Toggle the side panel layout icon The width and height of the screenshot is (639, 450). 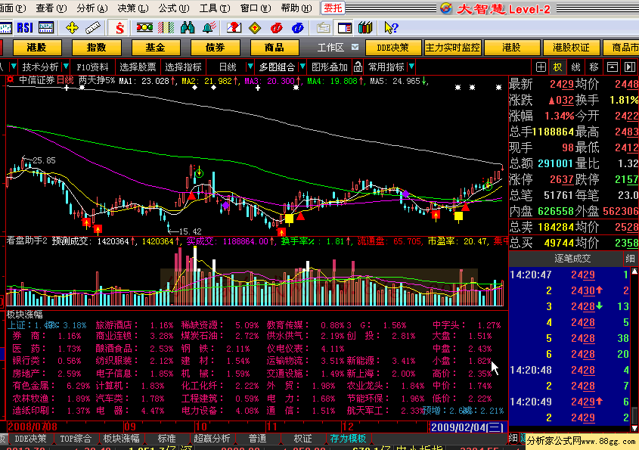[x=345, y=28]
